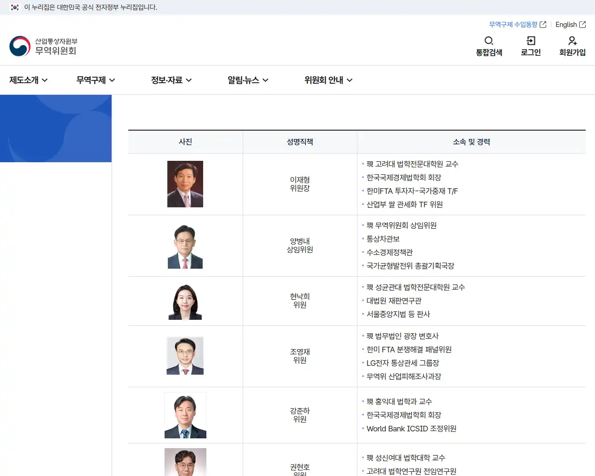Click photo of 현낙희 위원

(185, 302)
